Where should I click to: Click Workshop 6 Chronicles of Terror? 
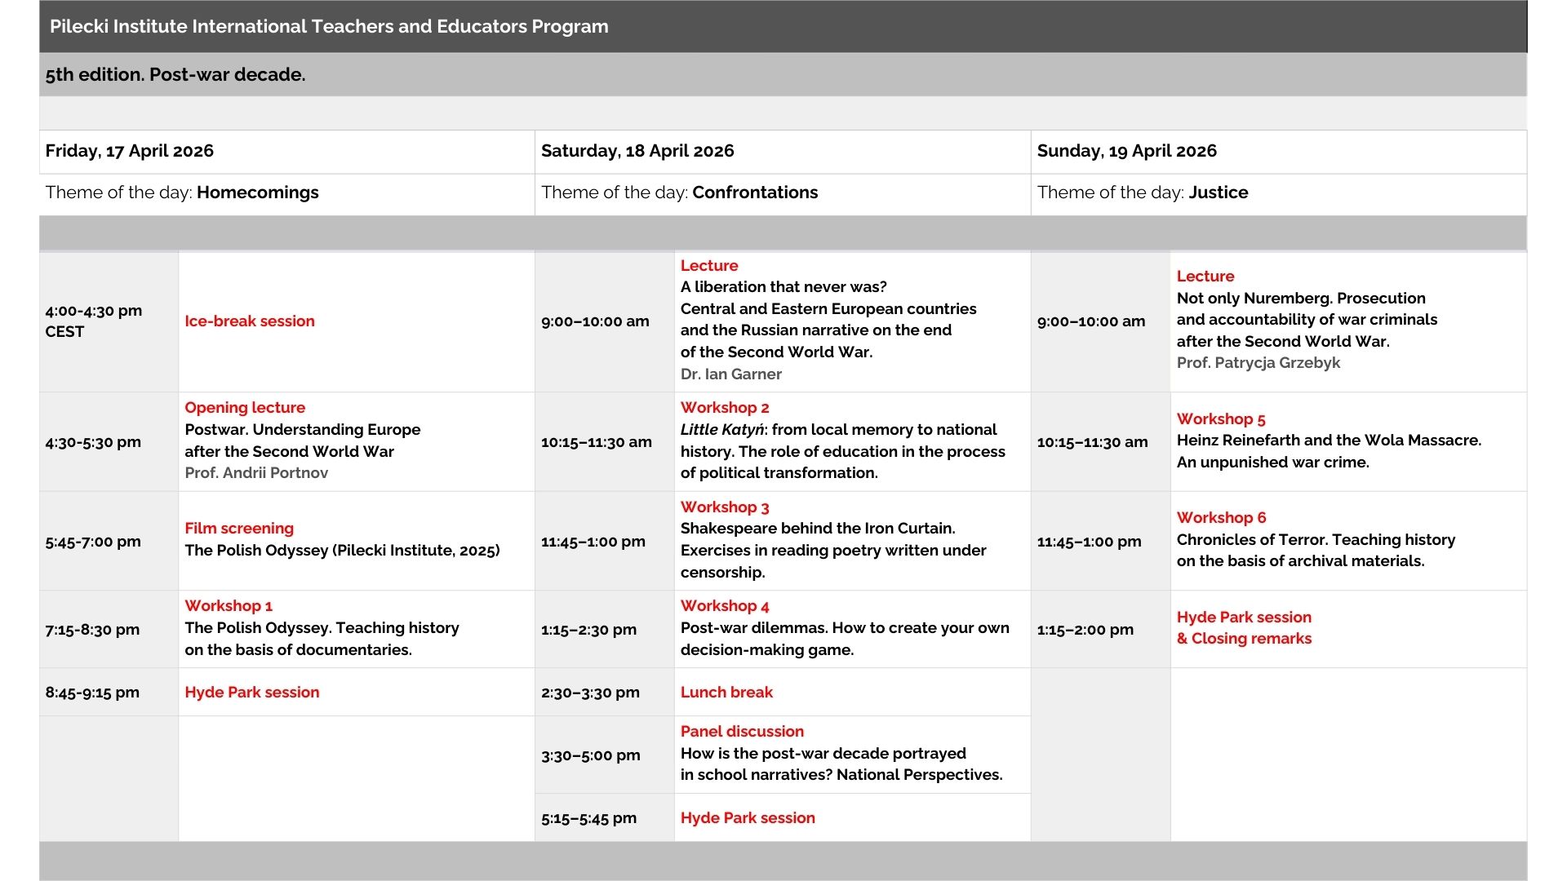(x=1221, y=518)
